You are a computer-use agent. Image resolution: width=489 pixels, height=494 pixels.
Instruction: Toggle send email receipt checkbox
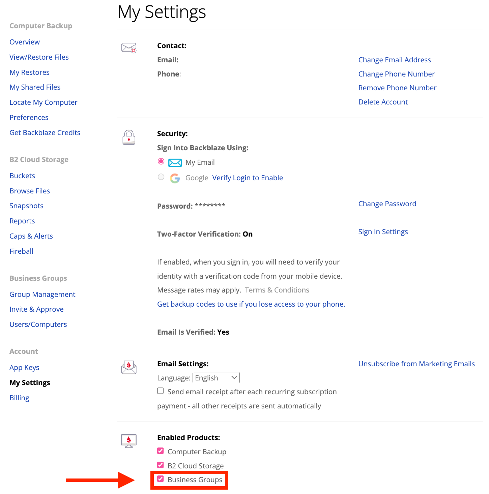[161, 391]
